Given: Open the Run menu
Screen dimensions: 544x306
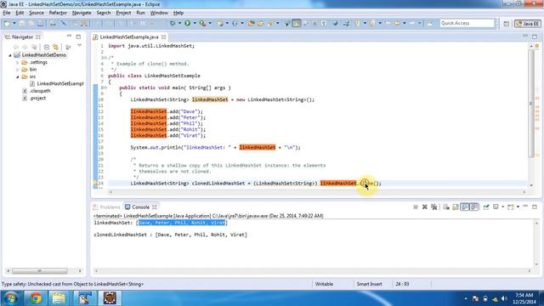Looking at the screenshot, I should pos(140,13).
